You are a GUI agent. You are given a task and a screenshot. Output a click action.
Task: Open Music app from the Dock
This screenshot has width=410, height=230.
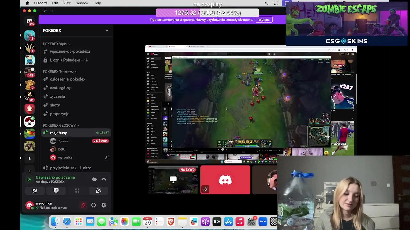click(x=240, y=221)
